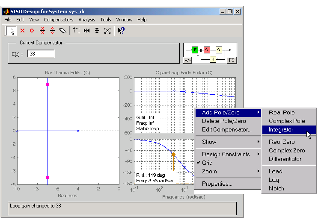Open the Compensators menu
This screenshot has width=321, height=219.
pyautogui.click(x=59, y=20)
